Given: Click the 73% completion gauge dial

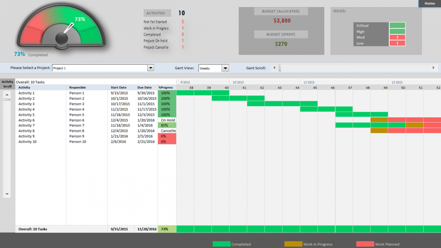Looking at the screenshot, I should click(x=61, y=28).
